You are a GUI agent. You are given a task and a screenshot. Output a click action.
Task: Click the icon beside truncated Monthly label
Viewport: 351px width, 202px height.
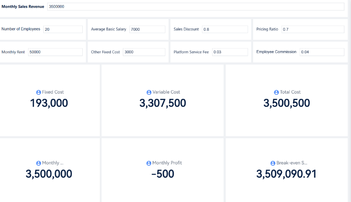tap(38, 163)
